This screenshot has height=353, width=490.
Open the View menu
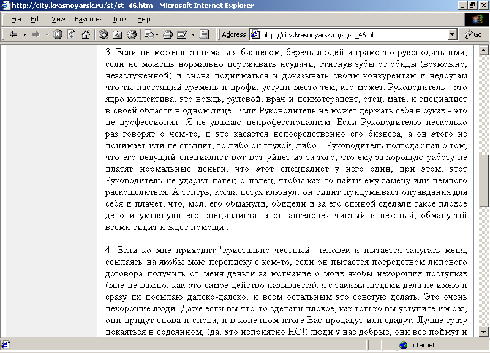click(x=58, y=19)
